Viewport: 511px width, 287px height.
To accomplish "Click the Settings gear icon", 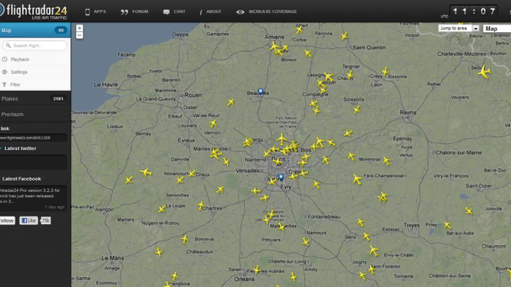I will 4,72.
